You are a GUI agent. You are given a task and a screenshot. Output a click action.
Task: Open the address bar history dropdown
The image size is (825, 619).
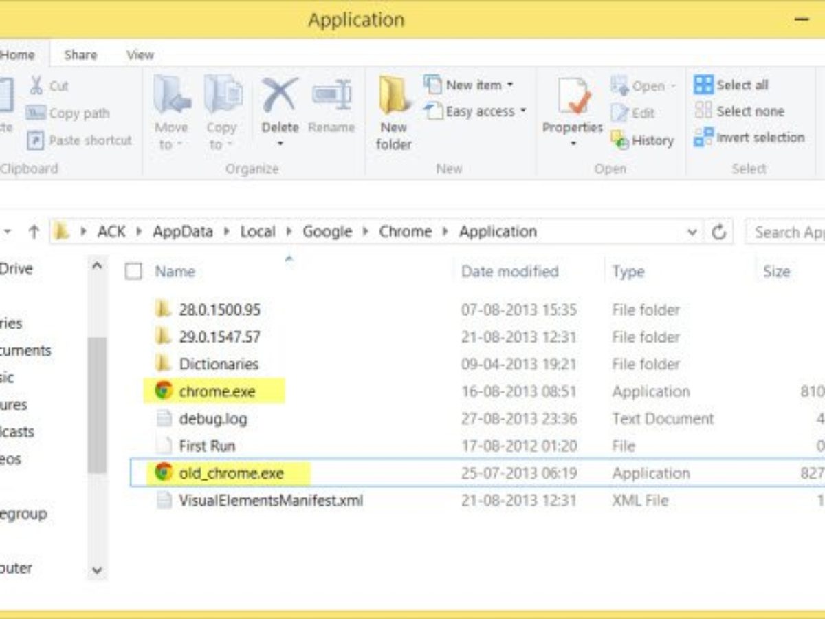692,232
